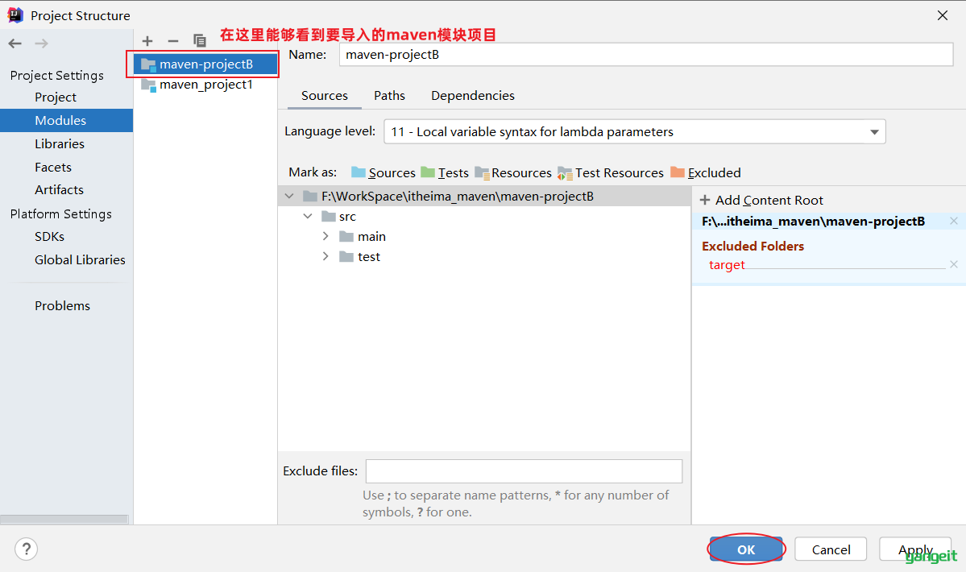Image resolution: width=966 pixels, height=572 pixels.
Task: Click the Copy module icon
Action: coord(200,41)
